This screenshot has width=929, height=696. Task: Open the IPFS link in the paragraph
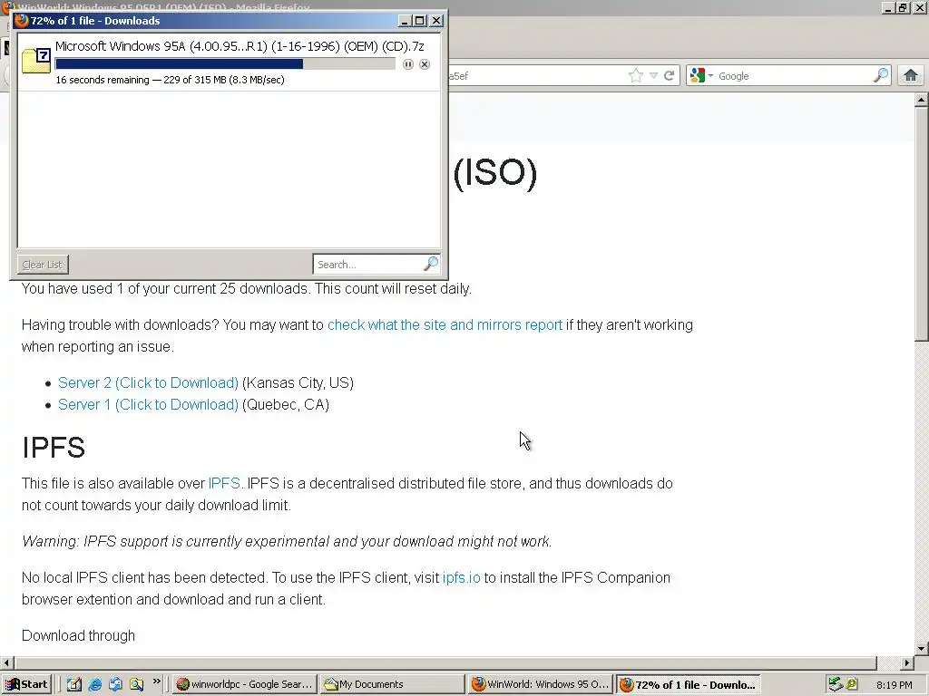tap(224, 484)
